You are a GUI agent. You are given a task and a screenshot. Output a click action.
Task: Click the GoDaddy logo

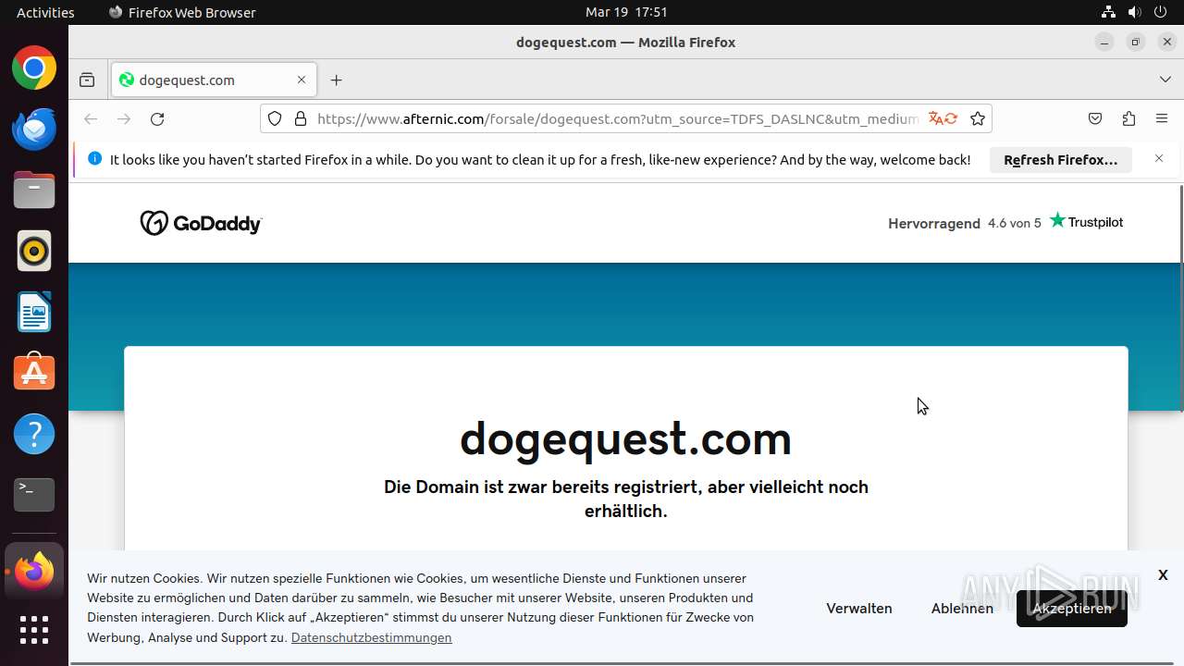tap(201, 223)
